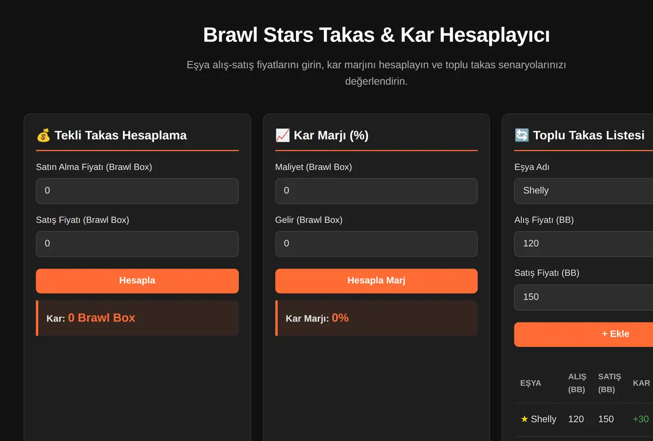Click the Eşya Adı field containing Shelly

[x=583, y=191]
